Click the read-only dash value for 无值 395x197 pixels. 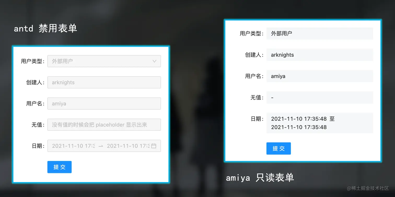(320, 97)
